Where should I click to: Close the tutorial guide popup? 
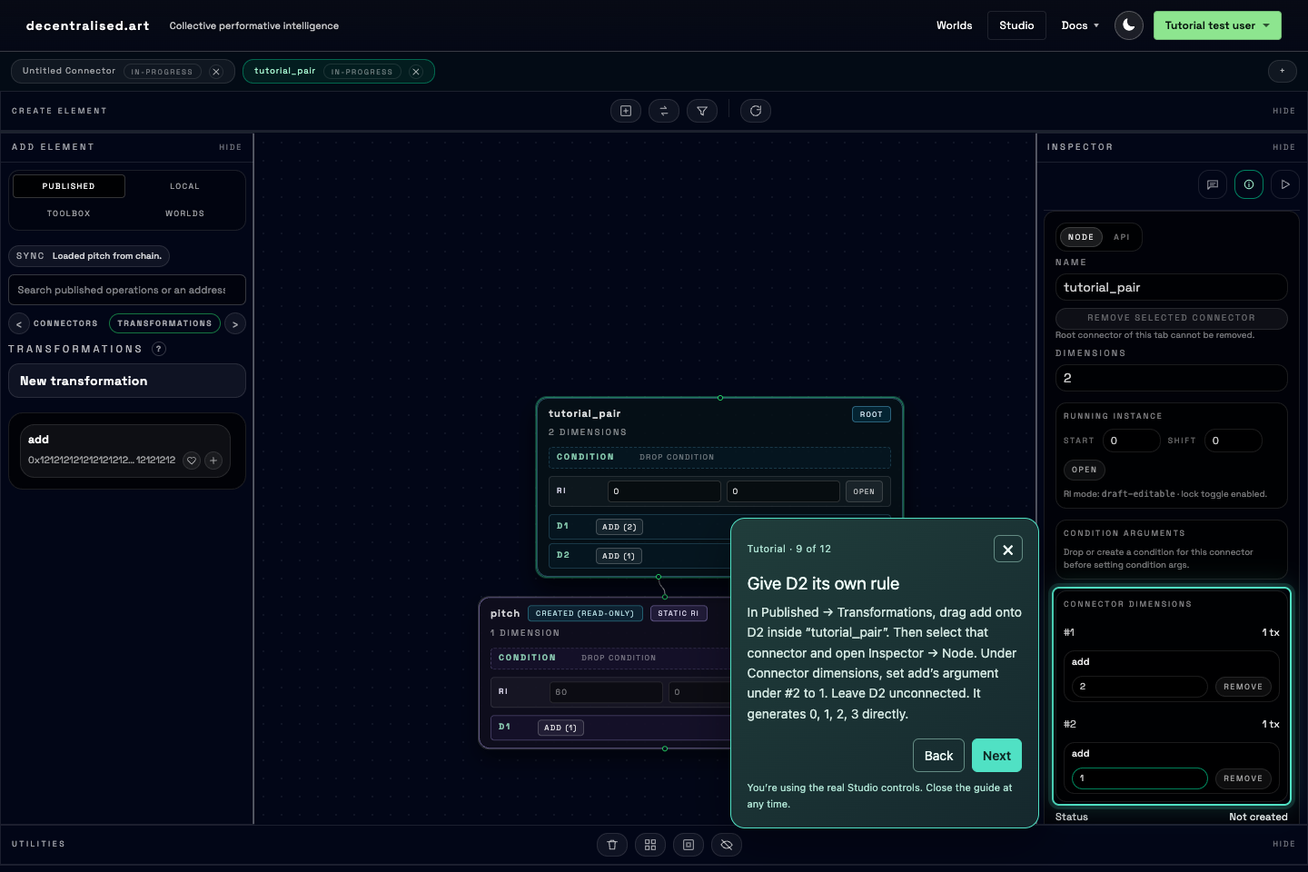click(x=1008, y=550)
